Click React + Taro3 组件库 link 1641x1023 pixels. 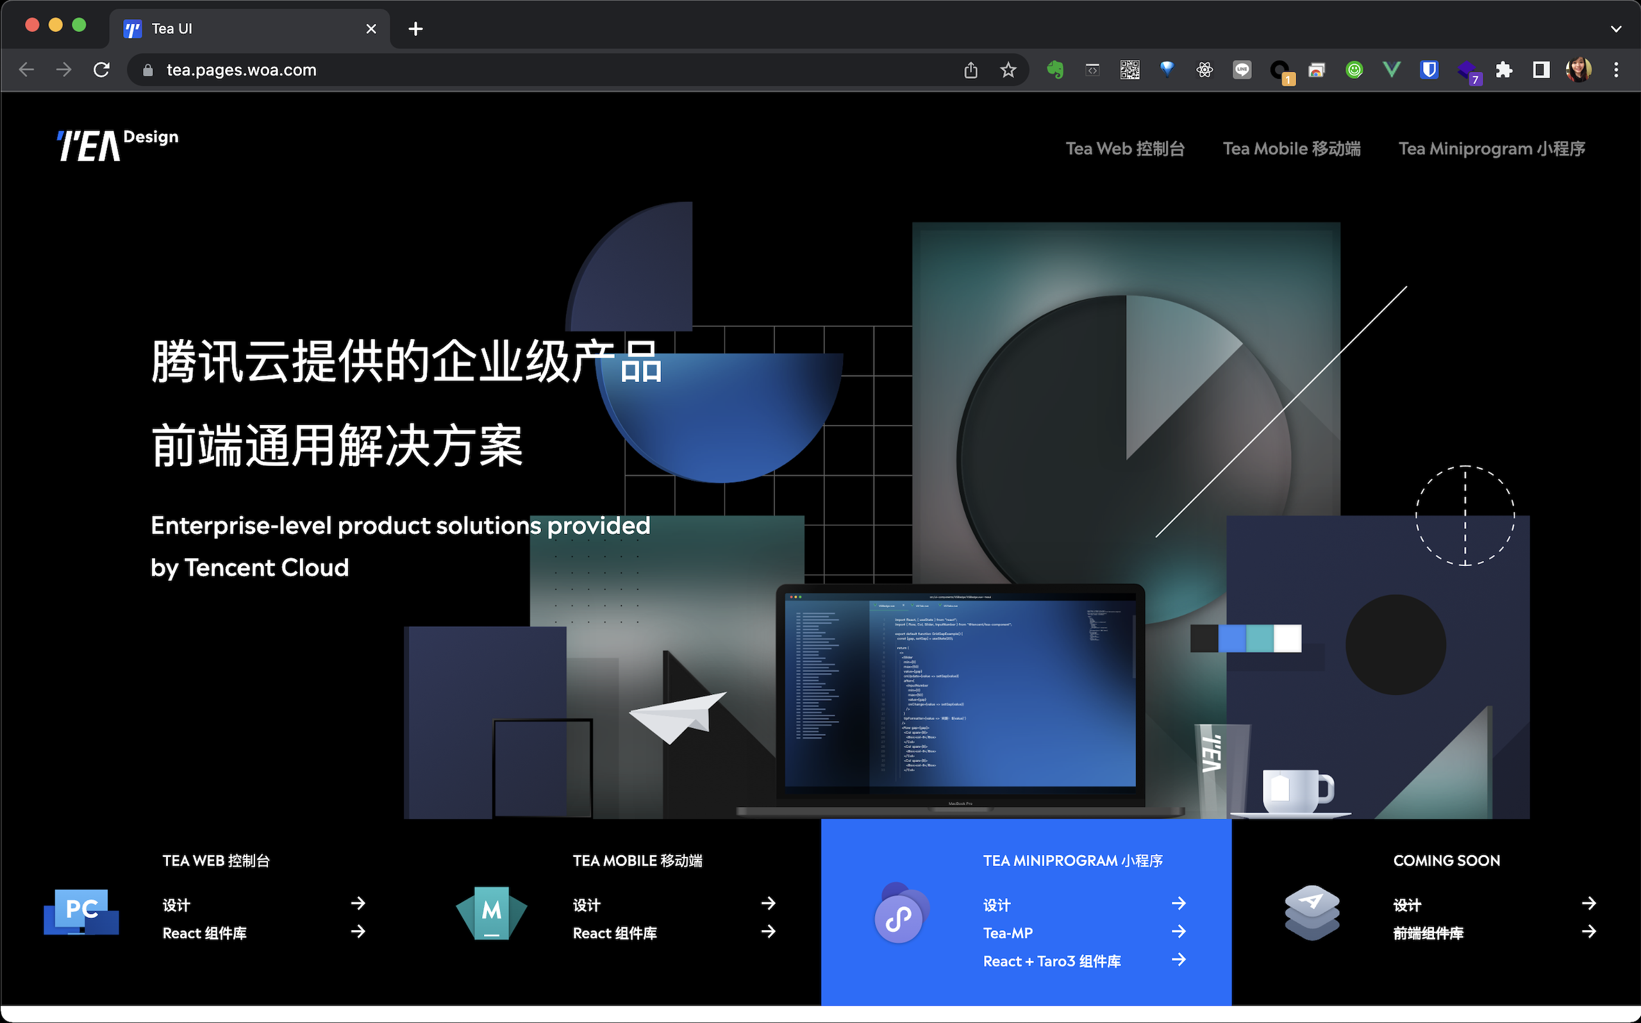1052,961
